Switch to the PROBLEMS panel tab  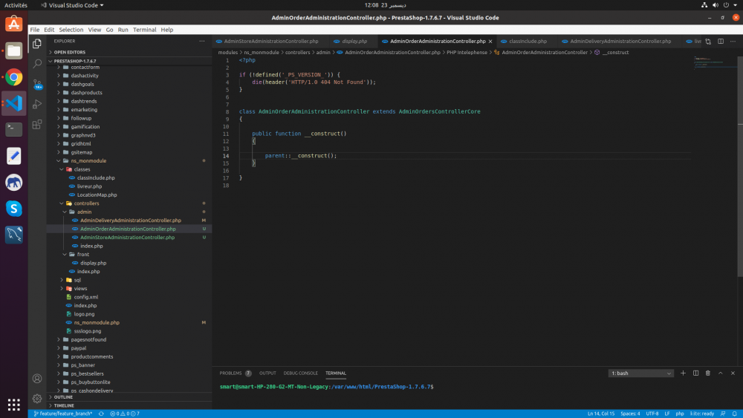(230, 373)
